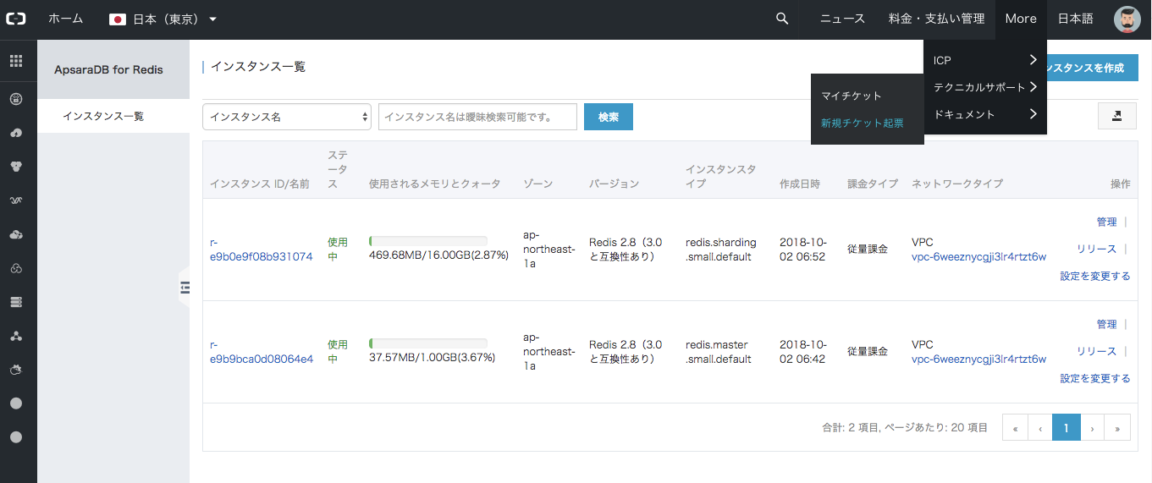Go to ホーム in the top bar

65,19
